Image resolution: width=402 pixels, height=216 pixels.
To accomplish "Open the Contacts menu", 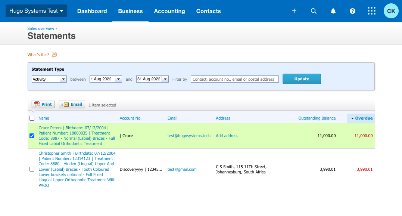I will click(208, 11).
